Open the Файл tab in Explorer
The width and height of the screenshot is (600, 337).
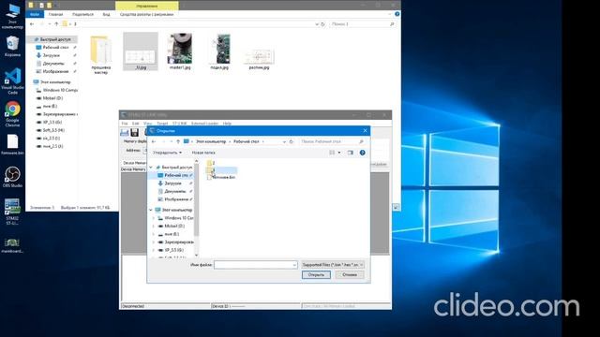[35, 14]
